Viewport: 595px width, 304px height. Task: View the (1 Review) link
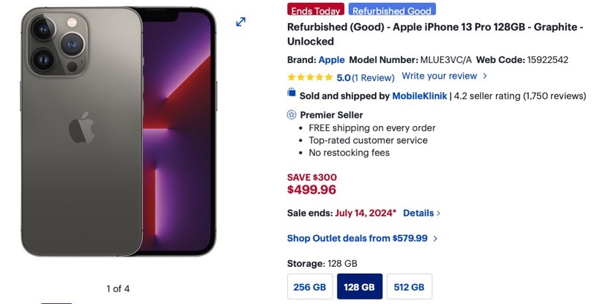pos(373,77)
